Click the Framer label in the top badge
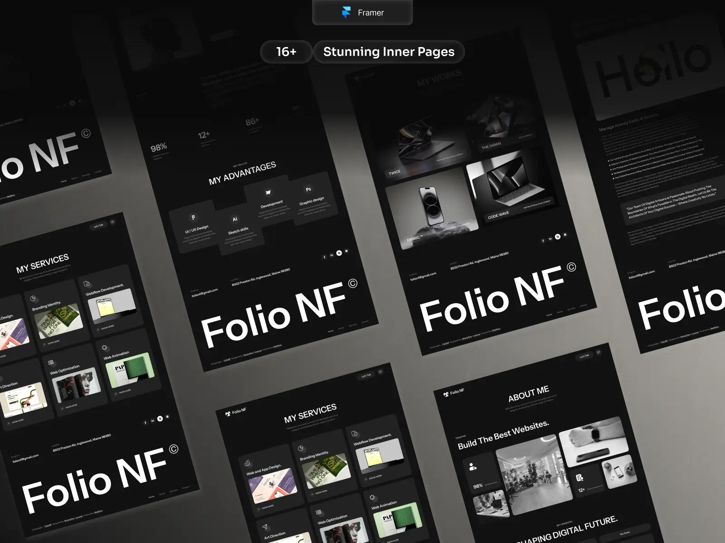 point(371,13)
